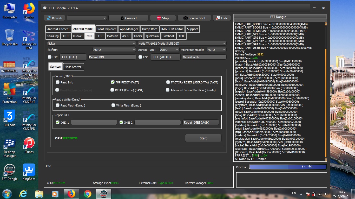This screenshot has height=199, width=355.
Task: Expand the Platform AUTO dropdown
Action: click(114, 50)
